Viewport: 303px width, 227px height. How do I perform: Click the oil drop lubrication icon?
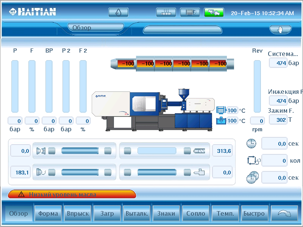tap(118, 12)
